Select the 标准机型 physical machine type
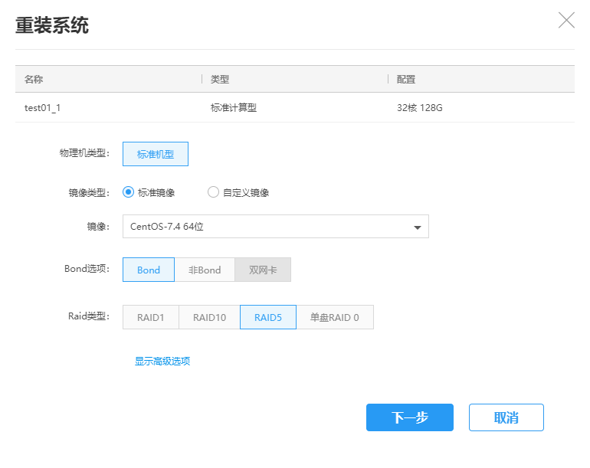Screen dimensions: 590x468 (x=155, y=154)
